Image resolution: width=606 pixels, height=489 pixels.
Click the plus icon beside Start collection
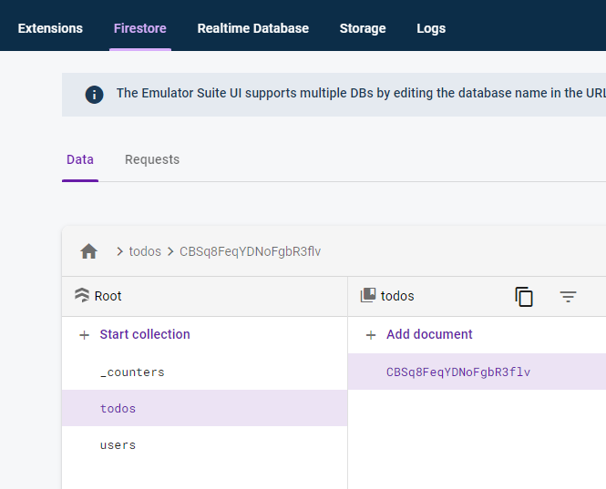pos(84,335)
